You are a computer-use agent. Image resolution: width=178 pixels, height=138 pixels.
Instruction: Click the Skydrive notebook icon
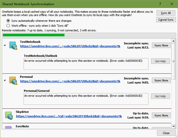[9, 115]
